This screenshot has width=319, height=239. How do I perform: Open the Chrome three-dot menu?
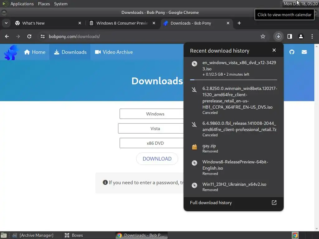312,36
